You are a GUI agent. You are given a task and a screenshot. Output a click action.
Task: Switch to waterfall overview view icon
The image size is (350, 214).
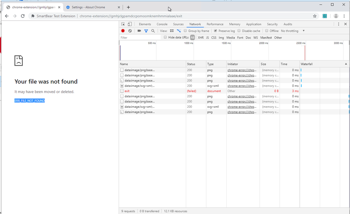pos(179,31)
